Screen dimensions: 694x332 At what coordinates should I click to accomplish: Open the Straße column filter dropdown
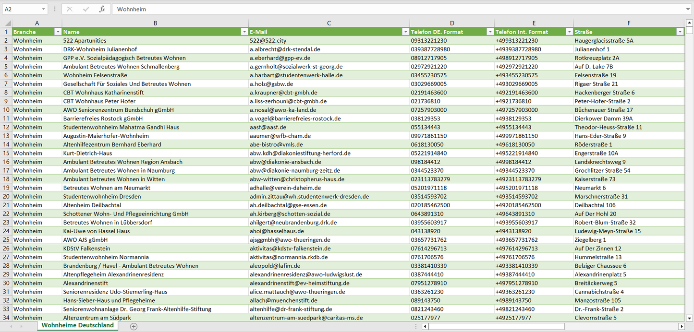click(x=680, y=32)
